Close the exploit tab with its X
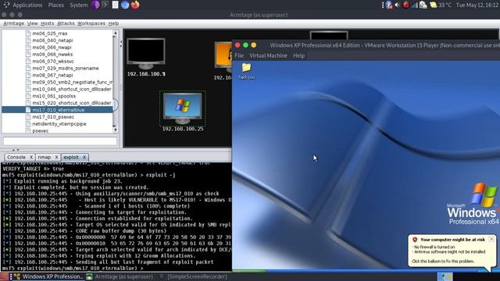 pos(84,157)
